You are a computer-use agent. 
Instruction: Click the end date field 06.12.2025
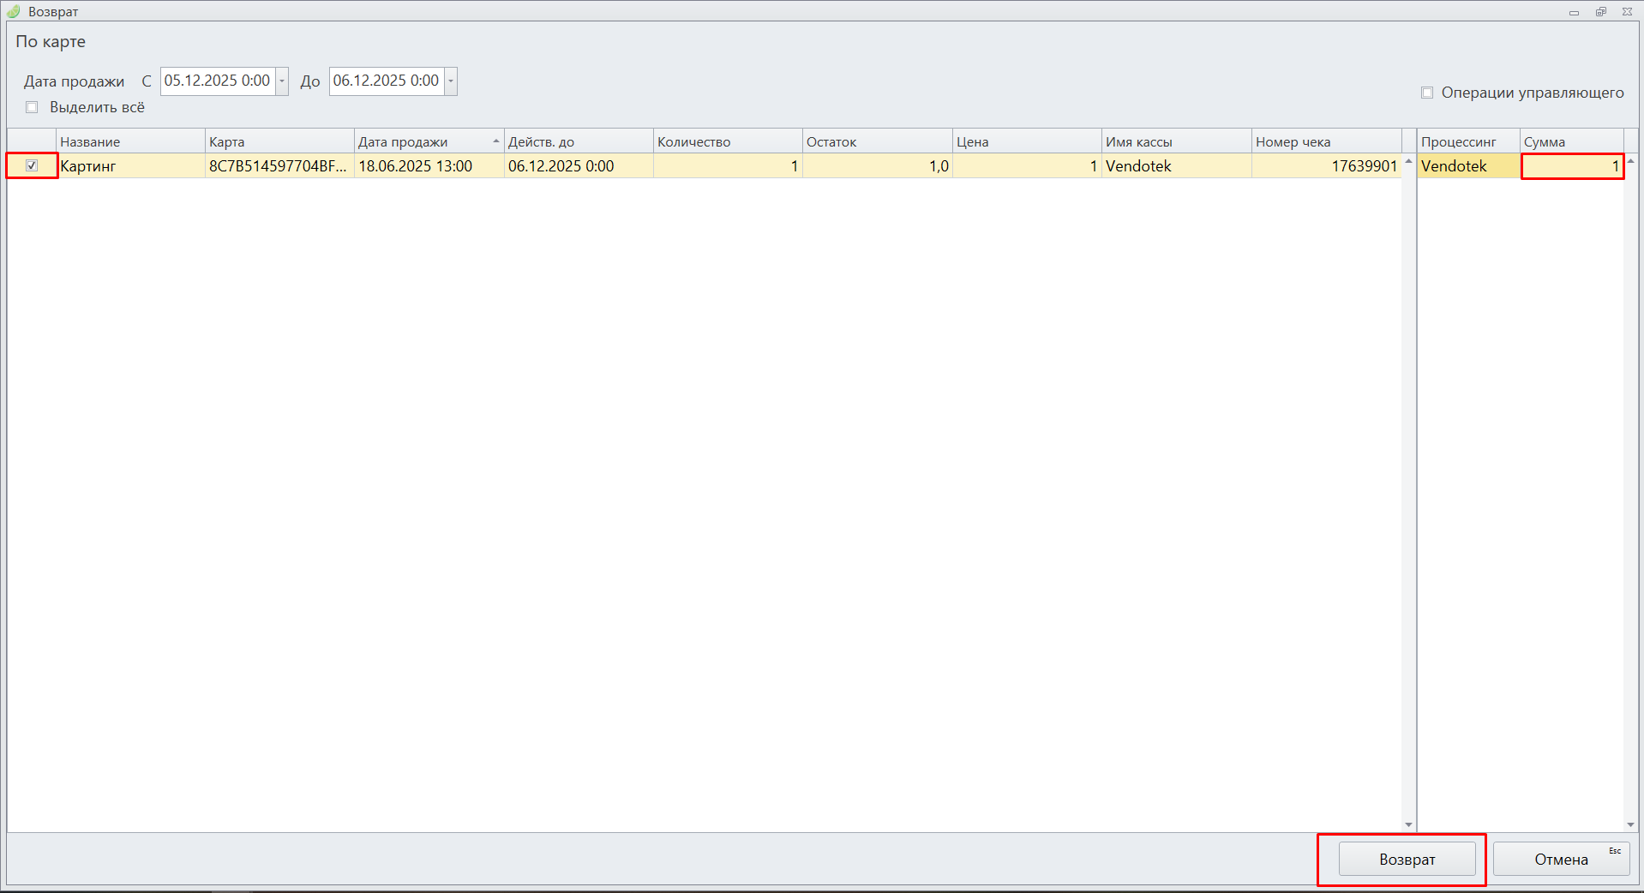[x=386, y=81]
